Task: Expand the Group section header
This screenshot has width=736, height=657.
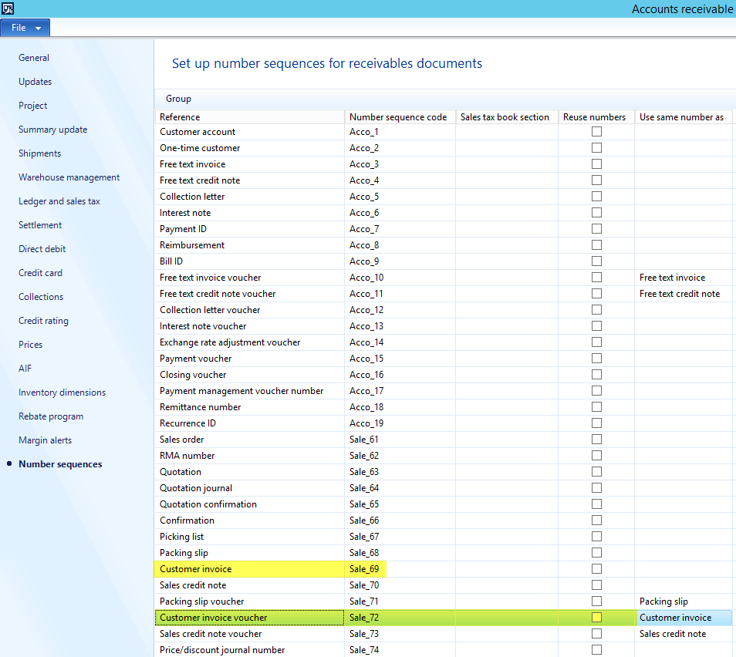Action: pyautogui.click(x=179, y=99)
